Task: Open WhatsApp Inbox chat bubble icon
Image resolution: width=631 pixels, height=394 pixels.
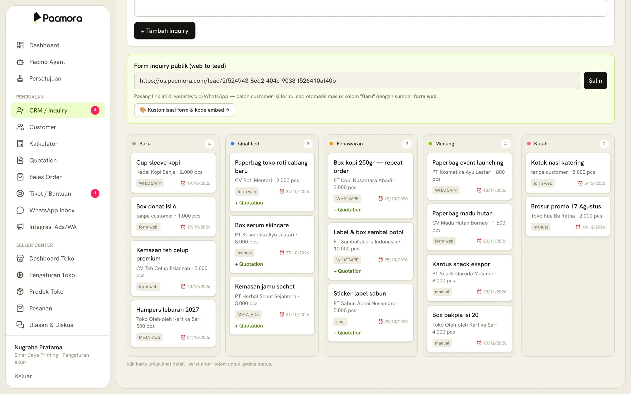Action: coord(20,210)
